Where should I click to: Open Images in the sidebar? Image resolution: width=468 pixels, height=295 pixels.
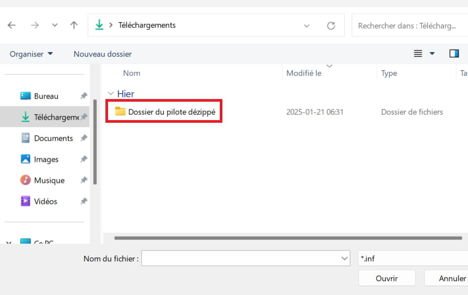tap(46, 159)
